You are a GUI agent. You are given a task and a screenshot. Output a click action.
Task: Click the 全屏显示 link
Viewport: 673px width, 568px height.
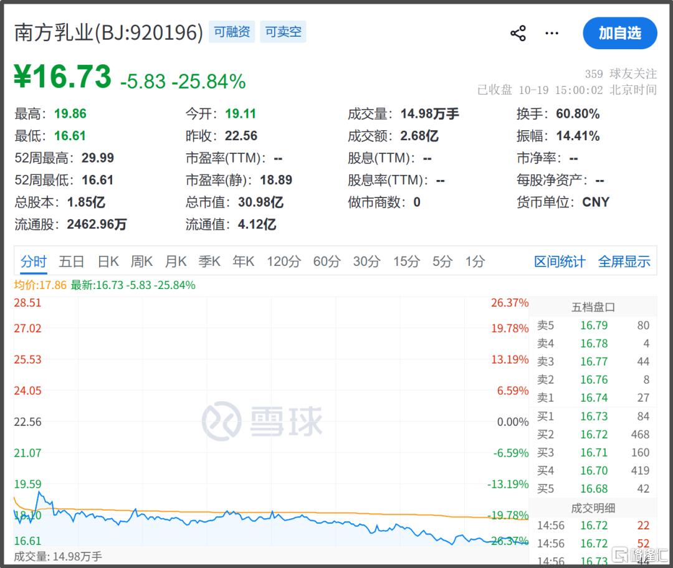point(624,261)
